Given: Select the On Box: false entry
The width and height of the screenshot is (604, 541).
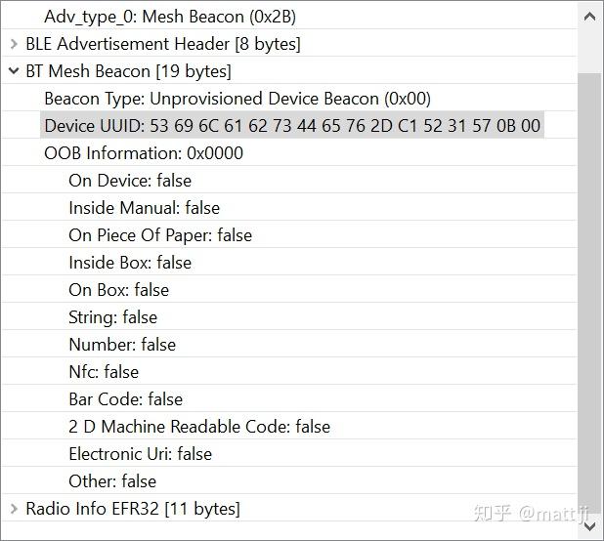Looking at the screenshot, I should (x=118, y=290).
